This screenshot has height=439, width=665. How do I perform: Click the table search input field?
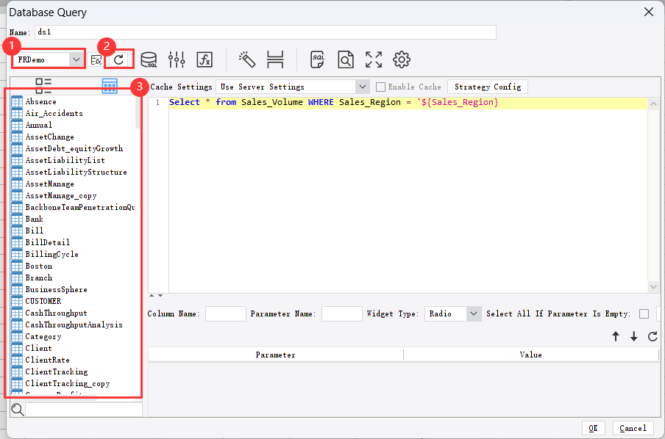point(84,410)
